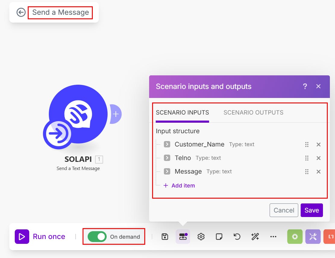Click Add item to add an input
The width and height of the screenshot is (335, 258).
(x=179, y=186)
